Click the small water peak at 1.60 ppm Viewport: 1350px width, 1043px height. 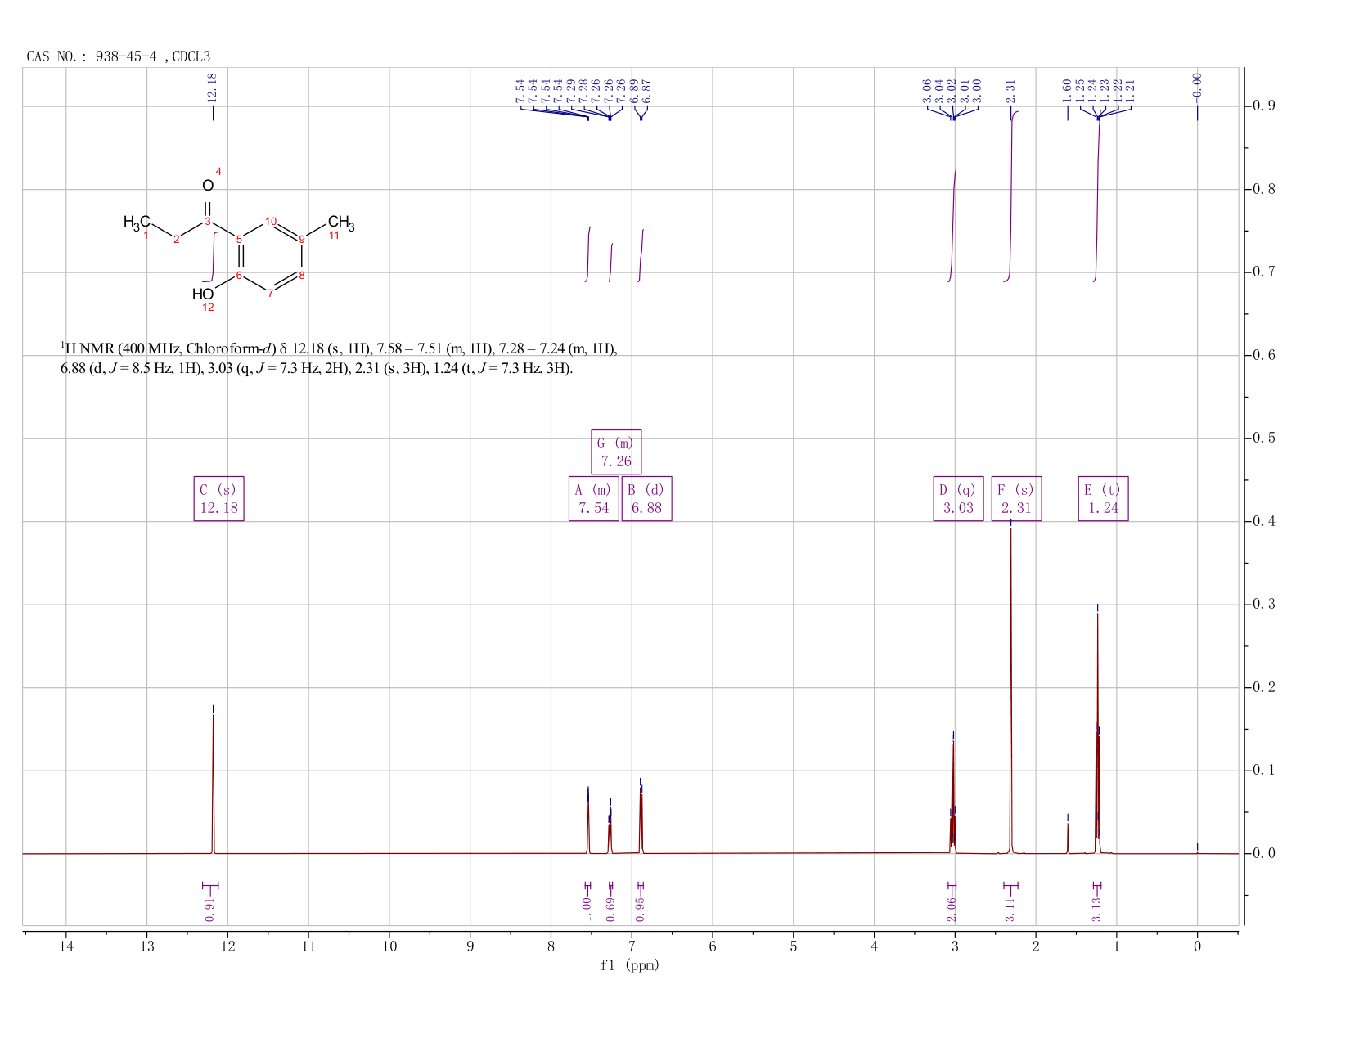pyautogui.click(x=1068, y=838)
